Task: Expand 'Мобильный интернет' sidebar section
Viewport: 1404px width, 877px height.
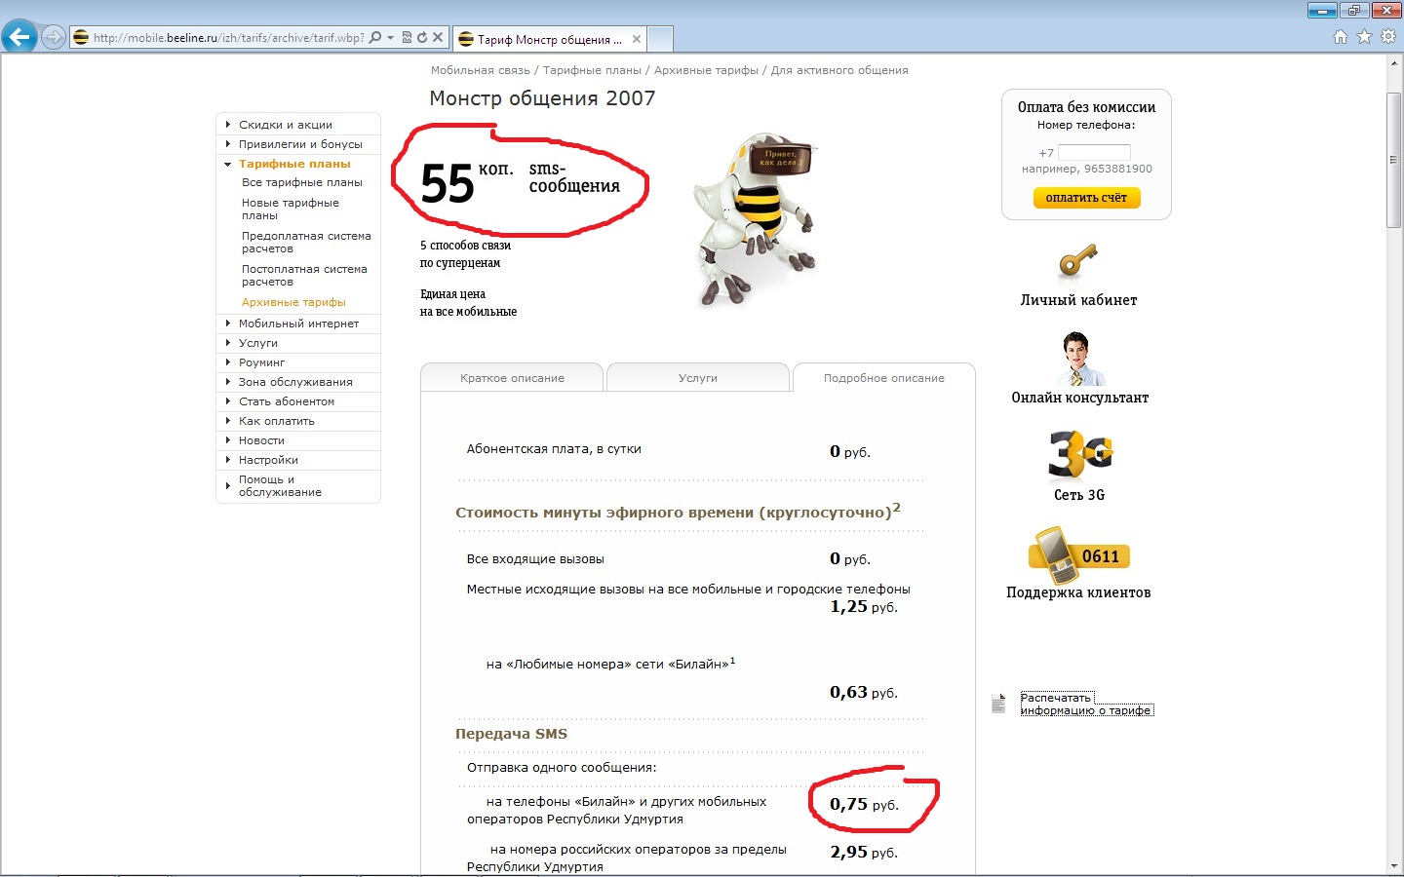Action: coord(298,324)
